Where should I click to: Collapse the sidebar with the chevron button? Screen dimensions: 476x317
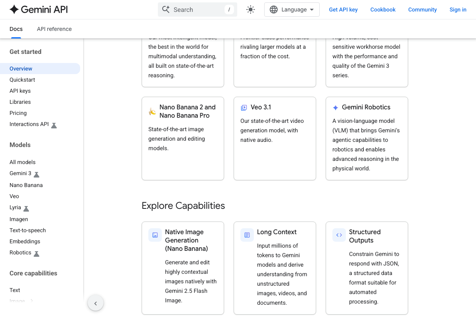(96, 304)
